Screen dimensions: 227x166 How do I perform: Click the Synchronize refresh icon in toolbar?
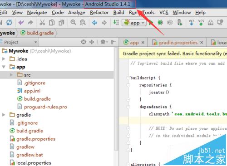click(x=9, y=23)
